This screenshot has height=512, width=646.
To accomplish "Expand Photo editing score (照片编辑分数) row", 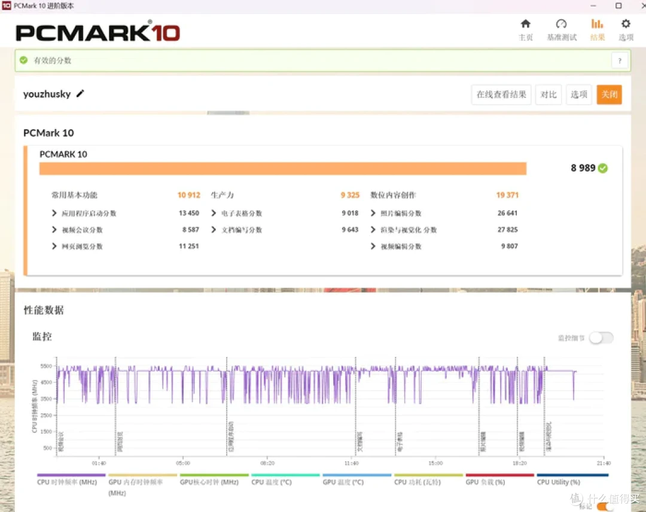I will click(373, 213).
